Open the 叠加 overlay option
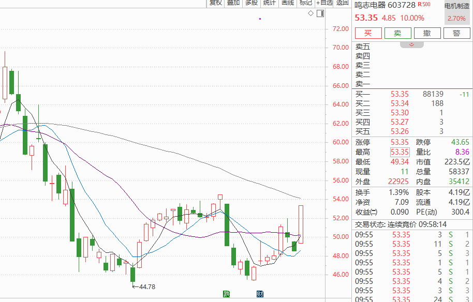The height and width of the screenshot is (302, 473). point(233,3)
